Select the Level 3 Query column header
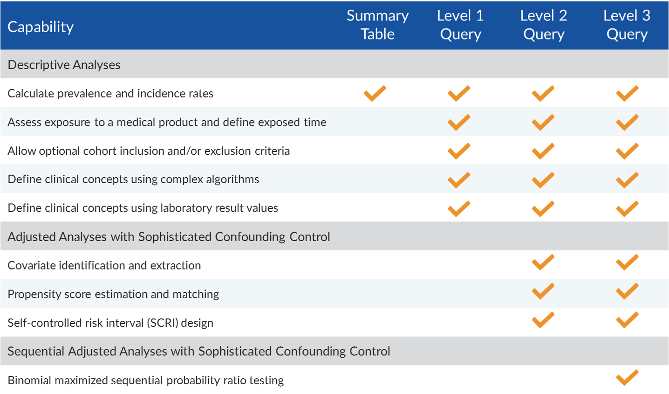This screenshot has height=394, width=669. pos(627,25)
